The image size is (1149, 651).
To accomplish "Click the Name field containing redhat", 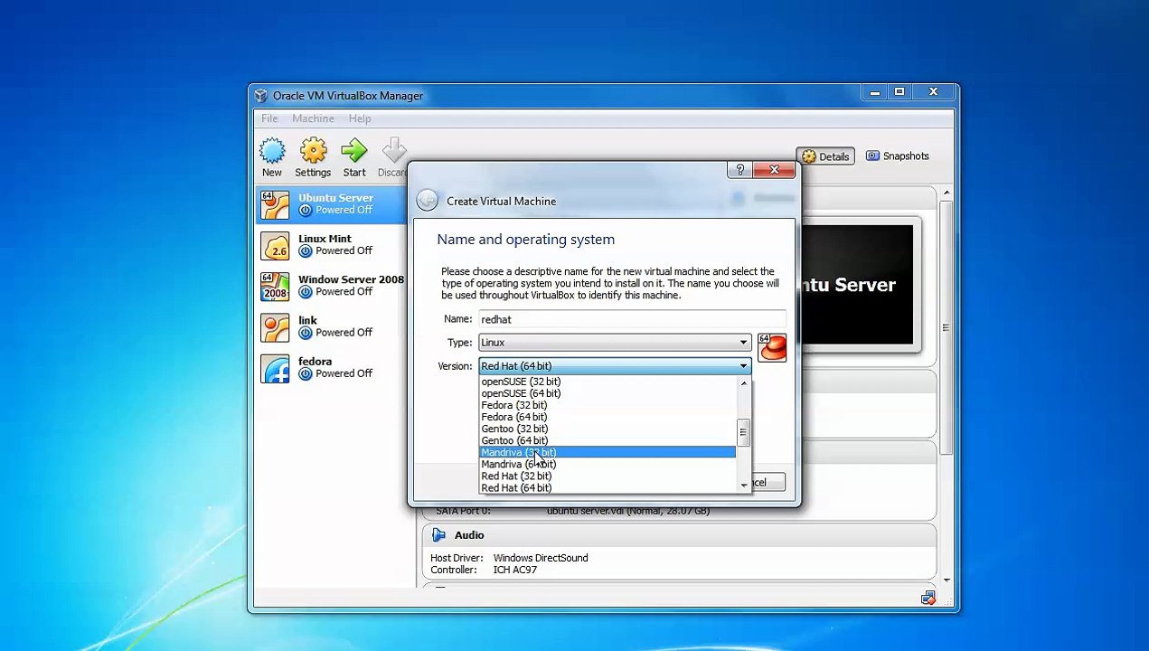I will pyautogui.click(x=631, y=319).
